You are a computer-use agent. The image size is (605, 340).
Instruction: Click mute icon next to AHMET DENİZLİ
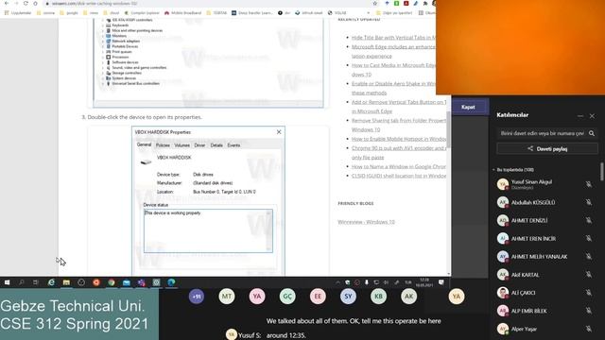click(x=588, y=220)
